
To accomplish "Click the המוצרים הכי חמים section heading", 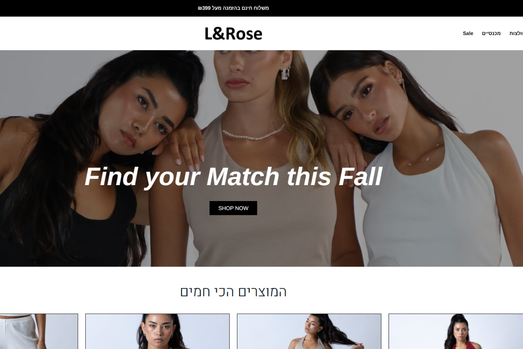I will tap(233, 291).
